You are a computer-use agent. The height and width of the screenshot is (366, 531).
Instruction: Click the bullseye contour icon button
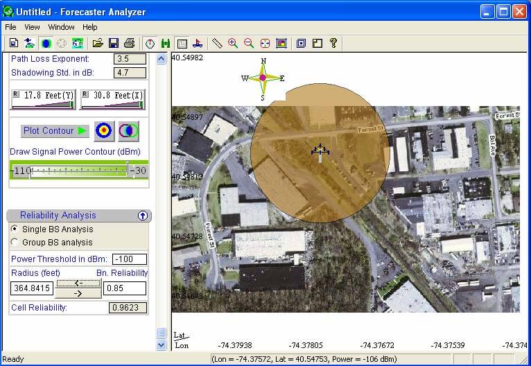click(x=104, y=131)
